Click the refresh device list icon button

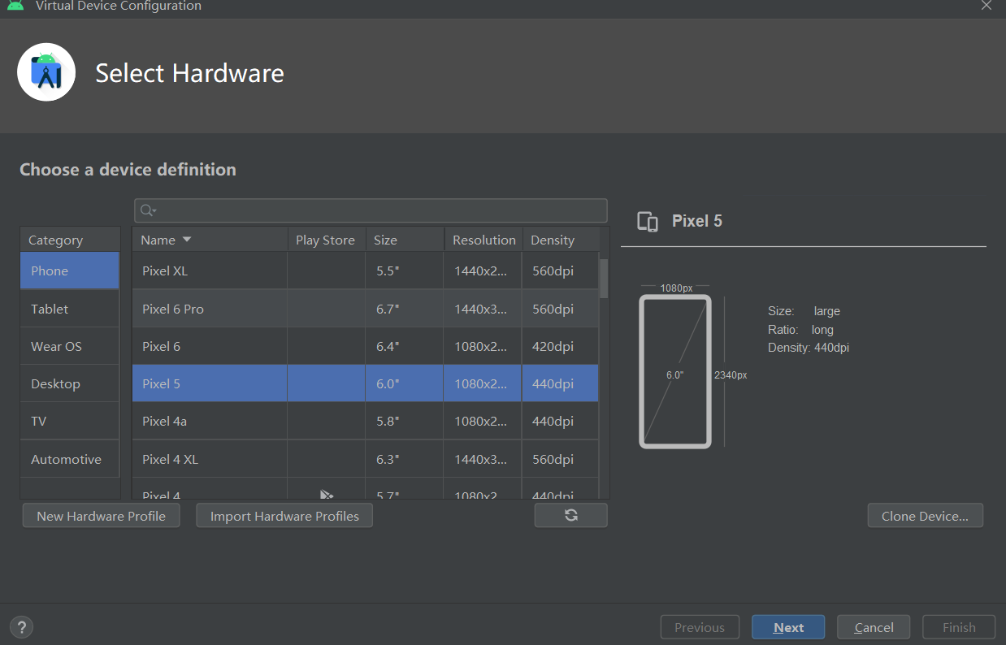(570, 515)
